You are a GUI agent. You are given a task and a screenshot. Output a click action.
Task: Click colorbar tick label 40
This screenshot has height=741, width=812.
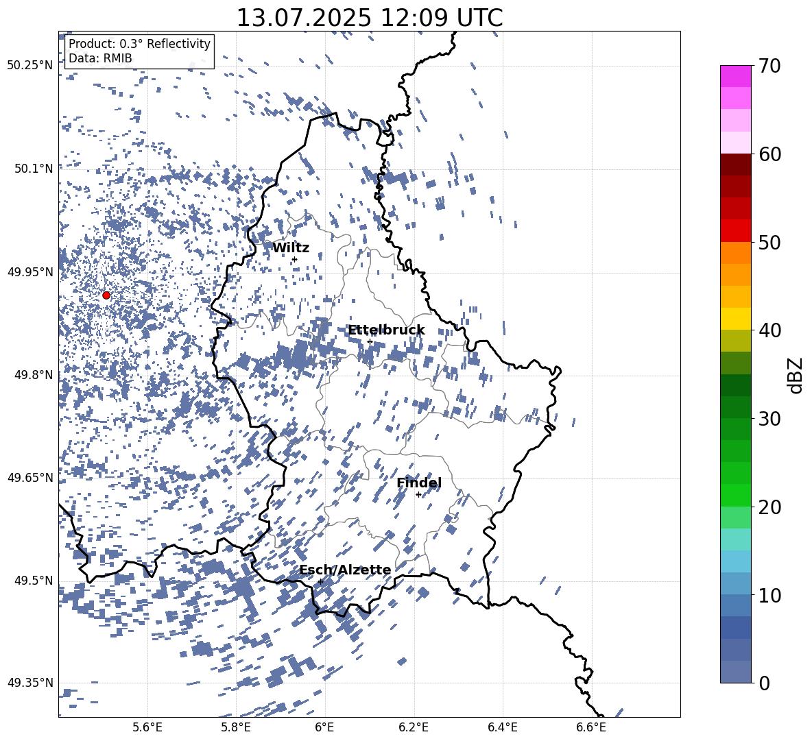[x=769, y=330]
